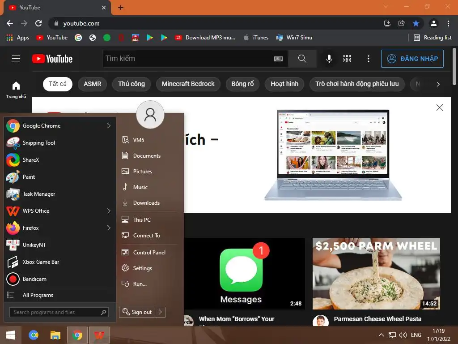Viewport: 458px width, 344px height.
Task: Open YouTube hamburger guide menu
Action: [x=16, y=59]
